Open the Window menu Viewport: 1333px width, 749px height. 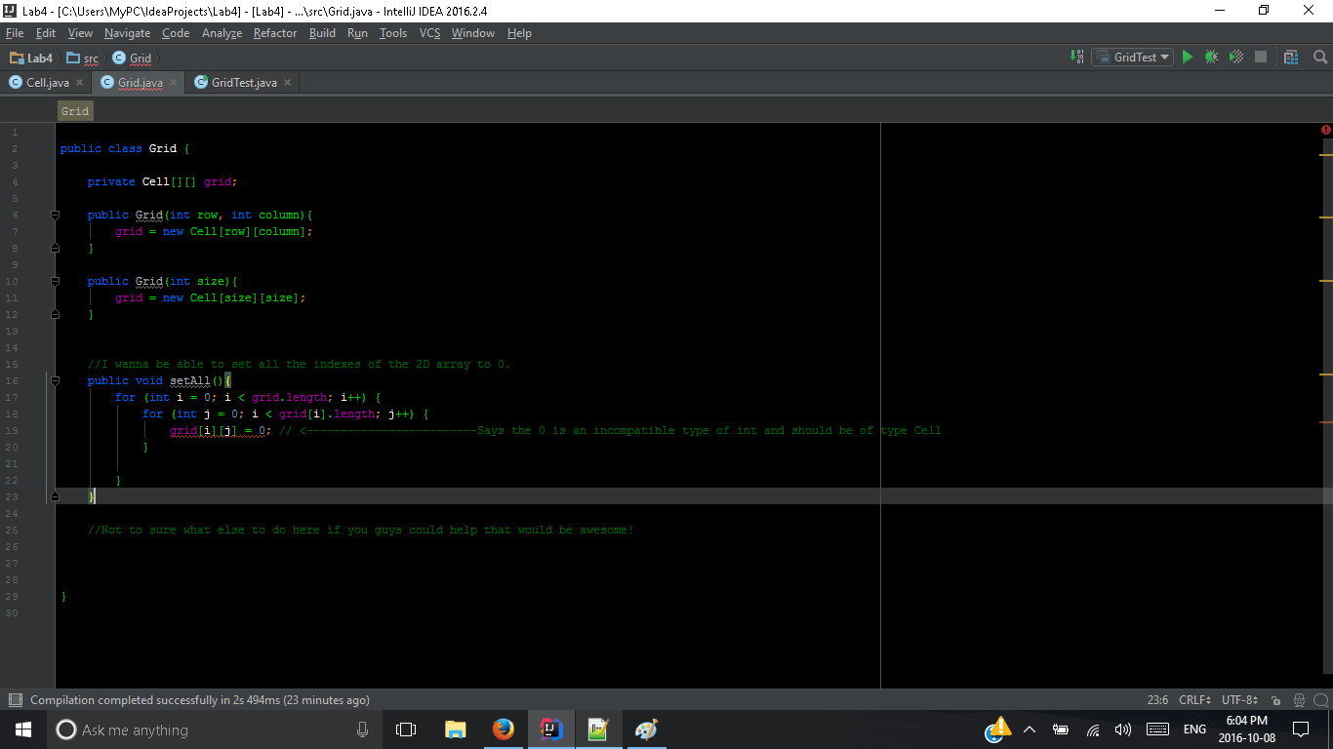click(x=473, y=33)
